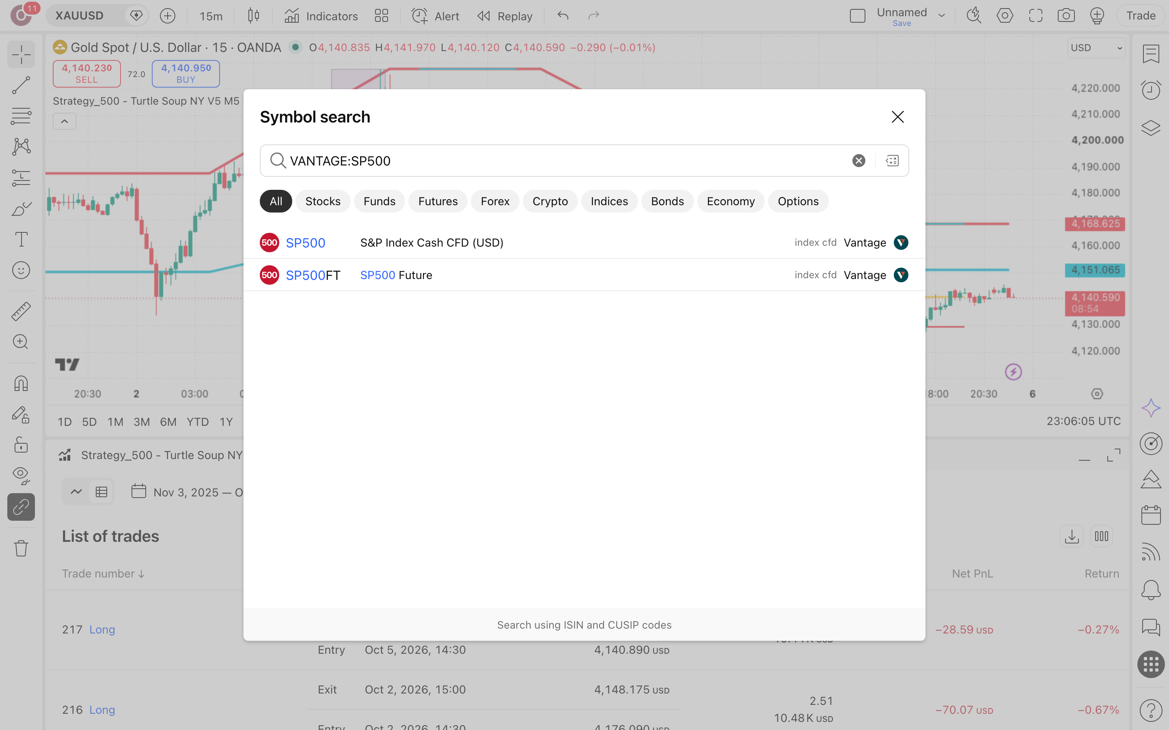Create an Alert
The height and width of the screenshot is (730, 1169).
[435, 16]
